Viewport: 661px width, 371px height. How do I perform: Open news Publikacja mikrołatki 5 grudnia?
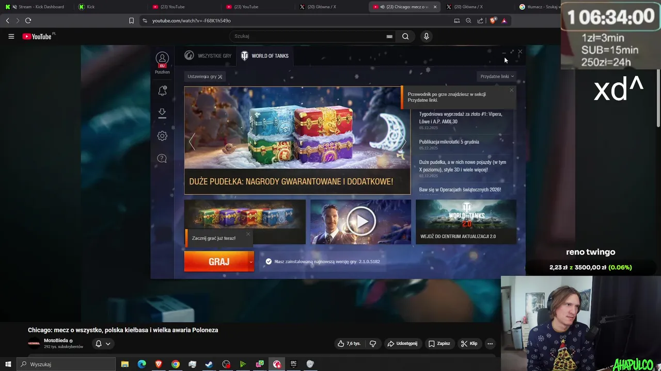pyautogui.click(x=449, y=142)
